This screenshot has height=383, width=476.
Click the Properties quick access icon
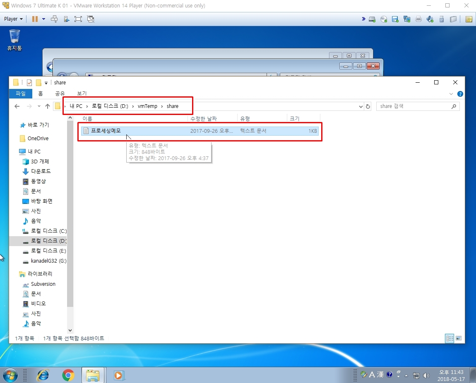click(x=29, y=82)
